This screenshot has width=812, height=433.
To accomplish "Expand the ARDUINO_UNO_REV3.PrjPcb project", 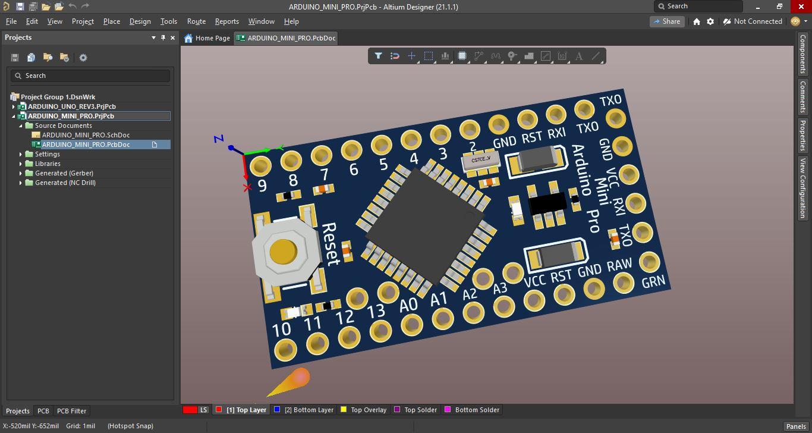I will click(x=14, y=106).
